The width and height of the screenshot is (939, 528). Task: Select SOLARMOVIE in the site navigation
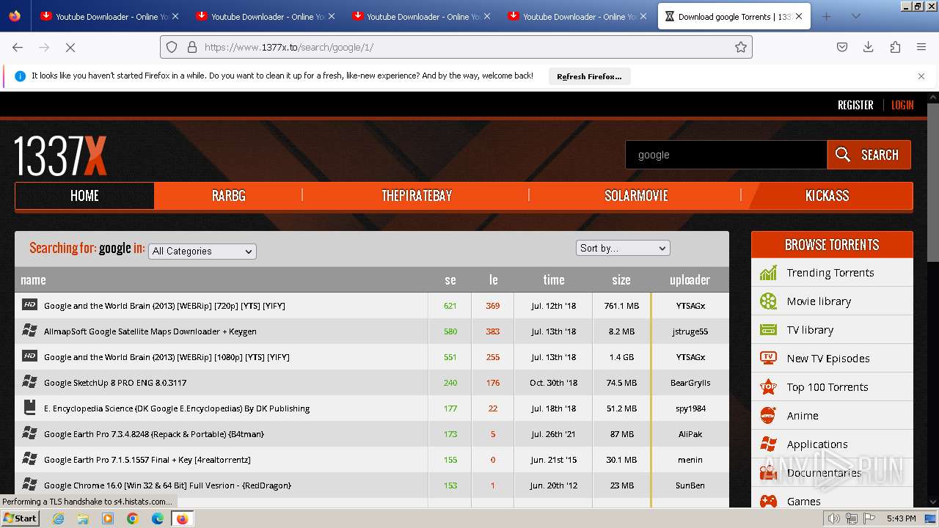click(636, 196)
